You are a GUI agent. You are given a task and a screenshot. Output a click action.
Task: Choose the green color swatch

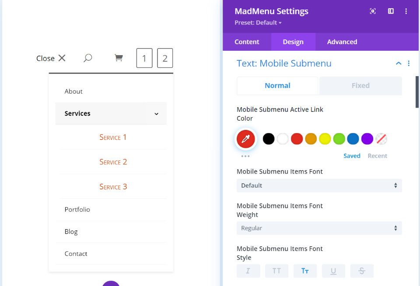coord(339,139)
